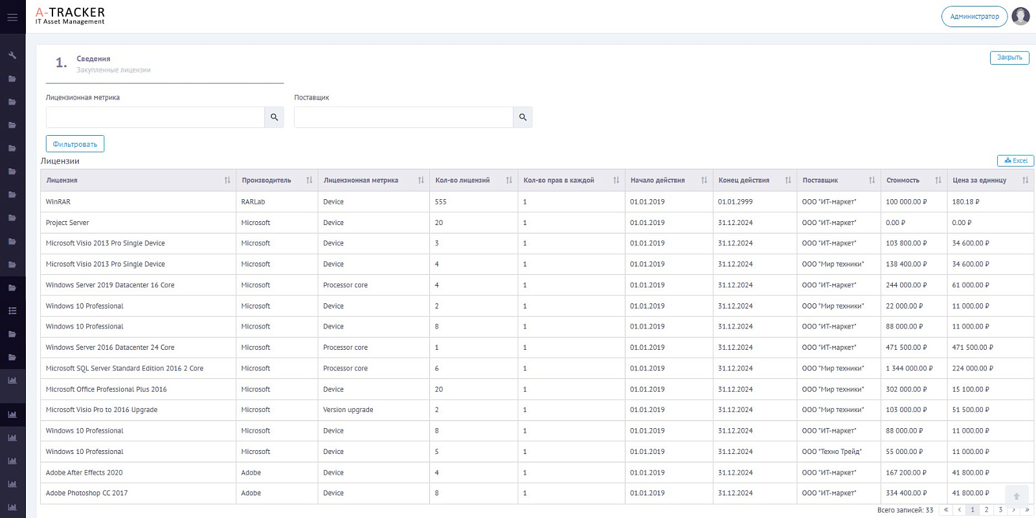Jump to last page with double-right arrow
The height and width of the screenshot is (518, 1036).
click(x=1027, y=510)
